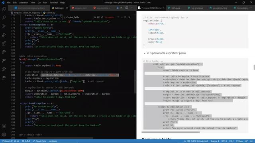Open right editor group more actions menu
Image resolution: width=255 pixels, height=143 pixels.
coord(251,8)
